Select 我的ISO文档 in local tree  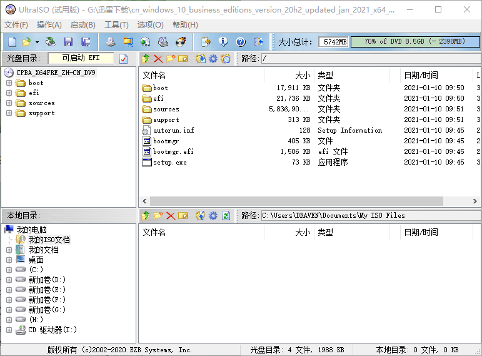tap(49, 240)
